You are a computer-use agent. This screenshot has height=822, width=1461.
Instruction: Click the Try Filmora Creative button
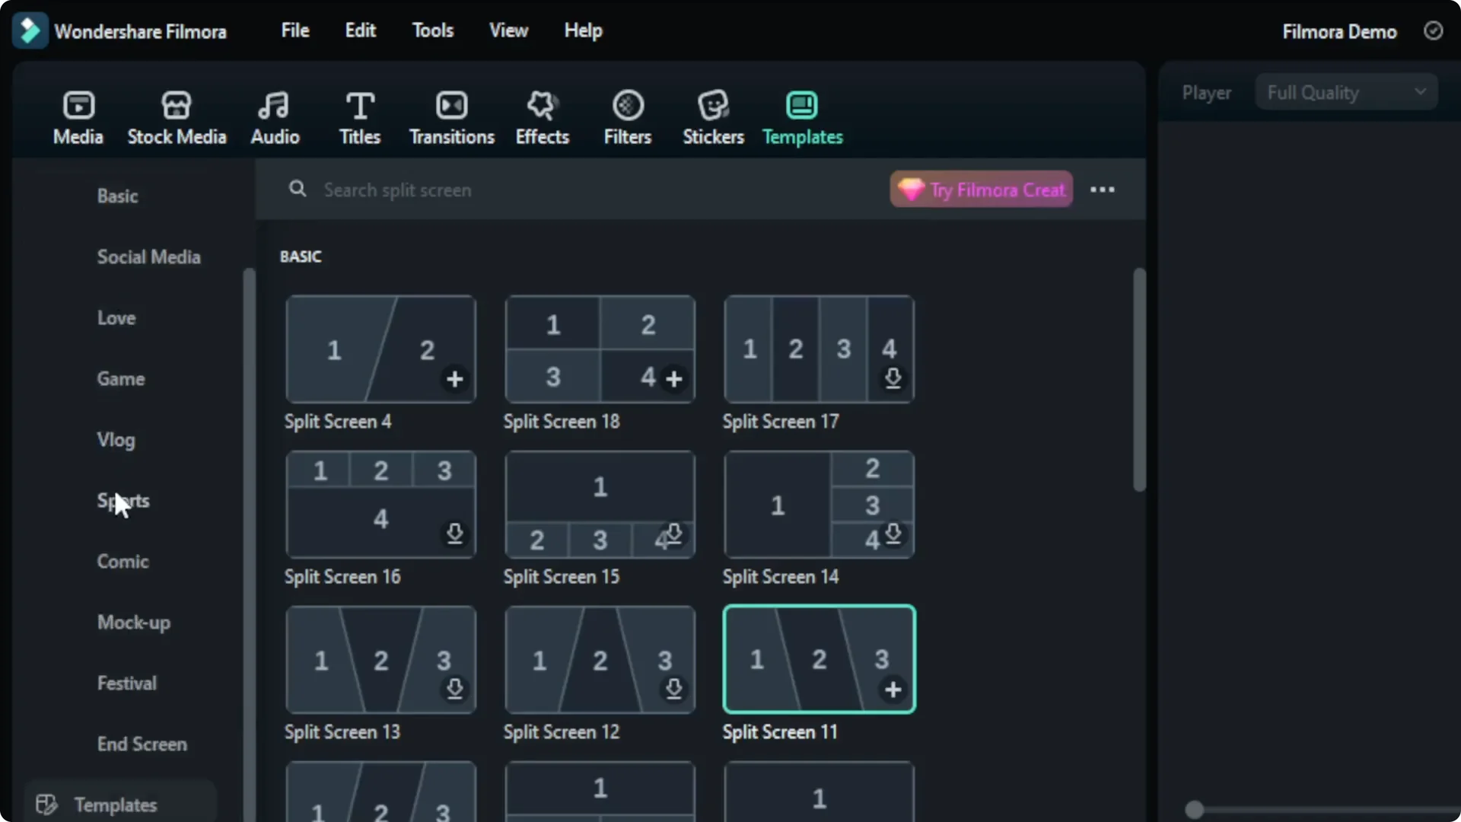click(x=982, y=190)
